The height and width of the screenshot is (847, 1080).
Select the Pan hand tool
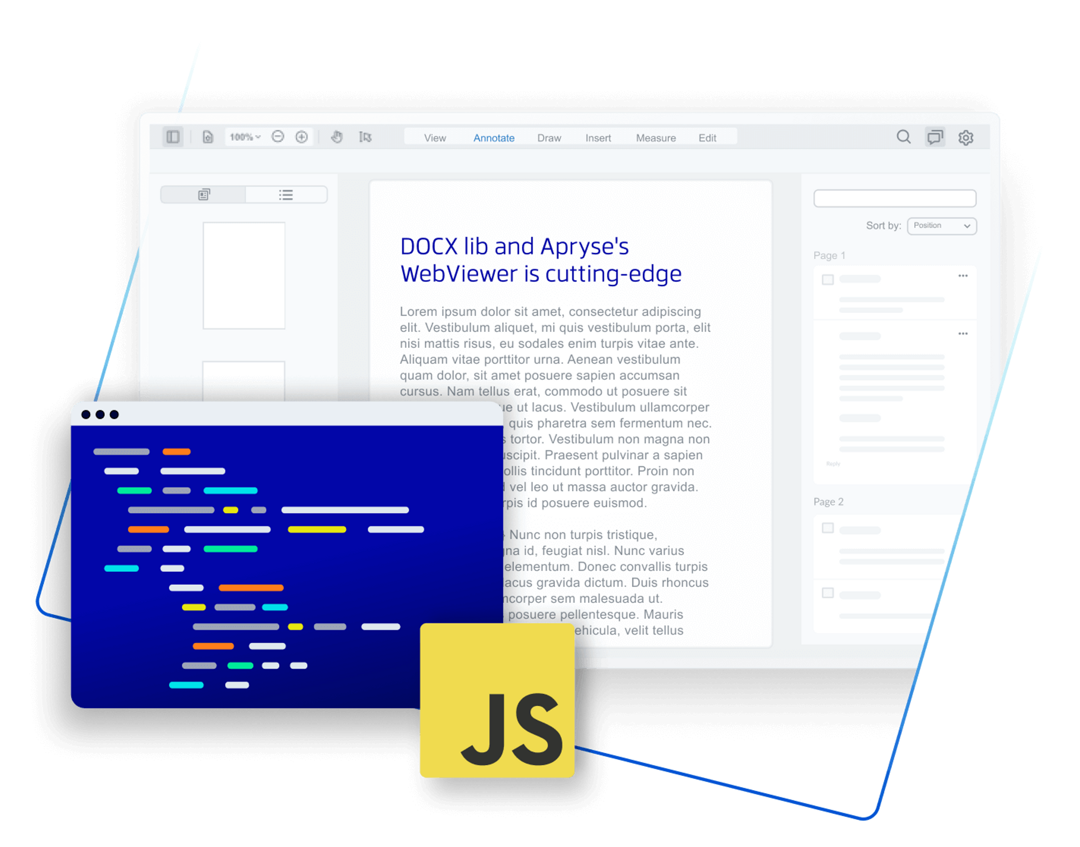click(x=337, y=137)
